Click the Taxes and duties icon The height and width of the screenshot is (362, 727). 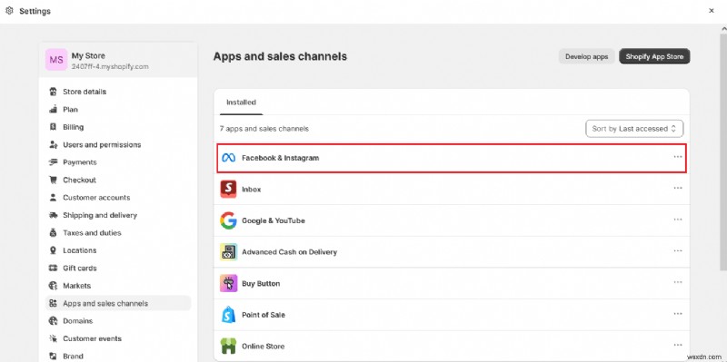coord(53,232)
